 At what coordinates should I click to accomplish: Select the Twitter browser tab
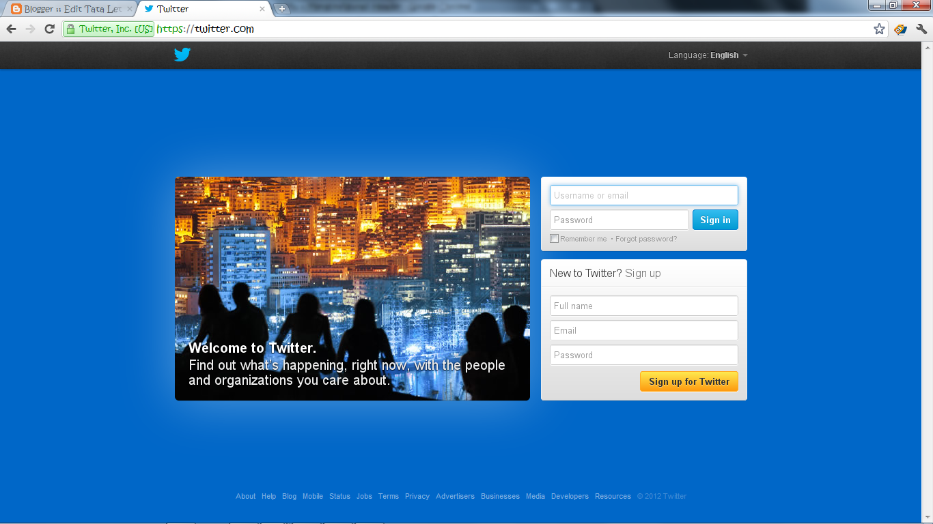pos(204,9)
